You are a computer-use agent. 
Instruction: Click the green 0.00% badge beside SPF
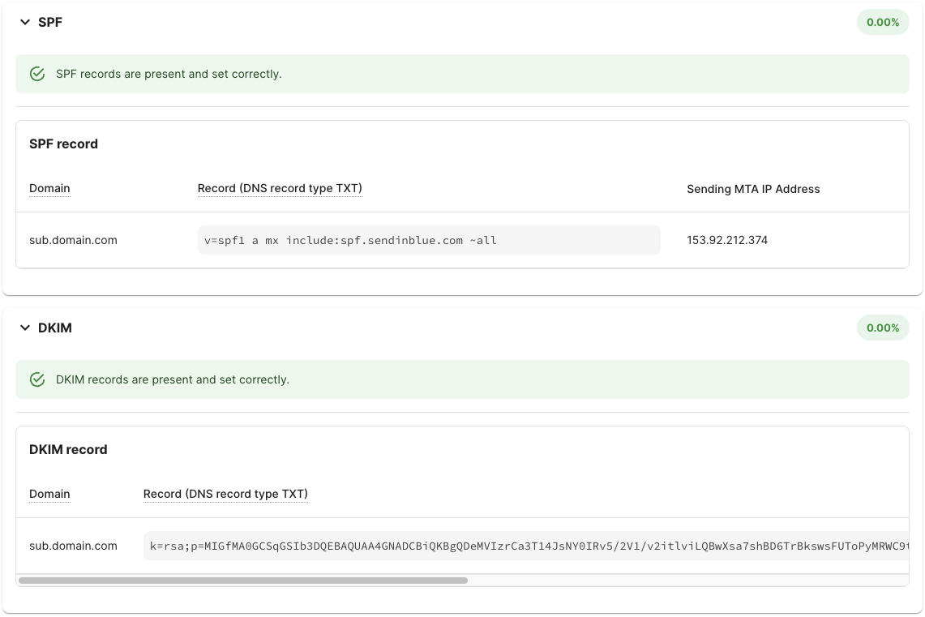pyautogui.click(x=882, y=22)
